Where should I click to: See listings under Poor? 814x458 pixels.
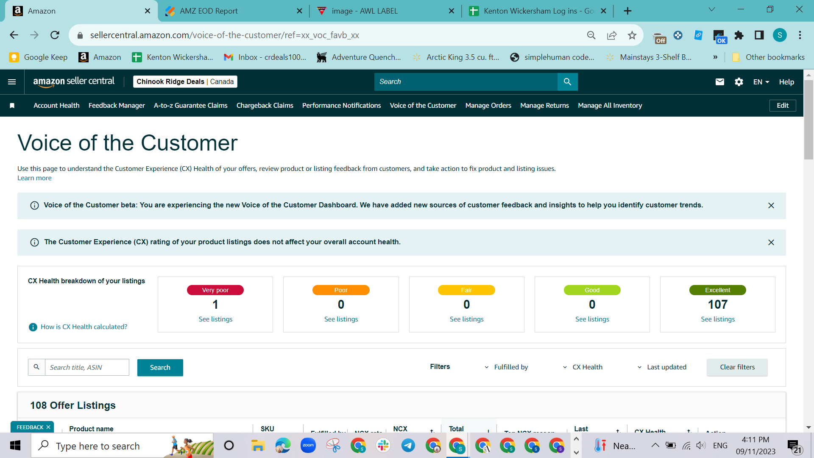click(x=341, y=319)
